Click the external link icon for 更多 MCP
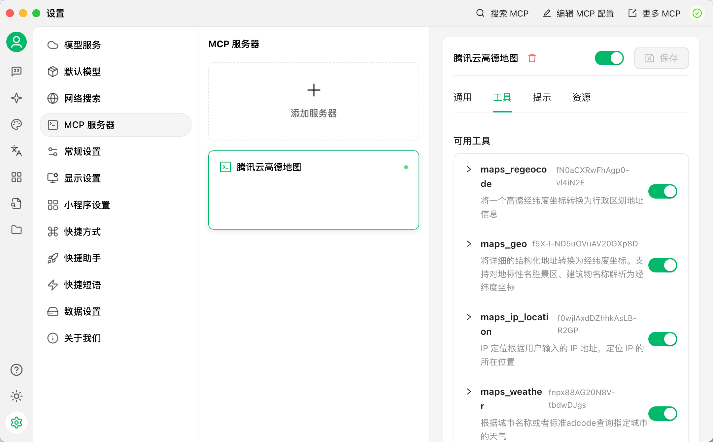The width and height of the screenshot is (713, 442). coord(632,13)
